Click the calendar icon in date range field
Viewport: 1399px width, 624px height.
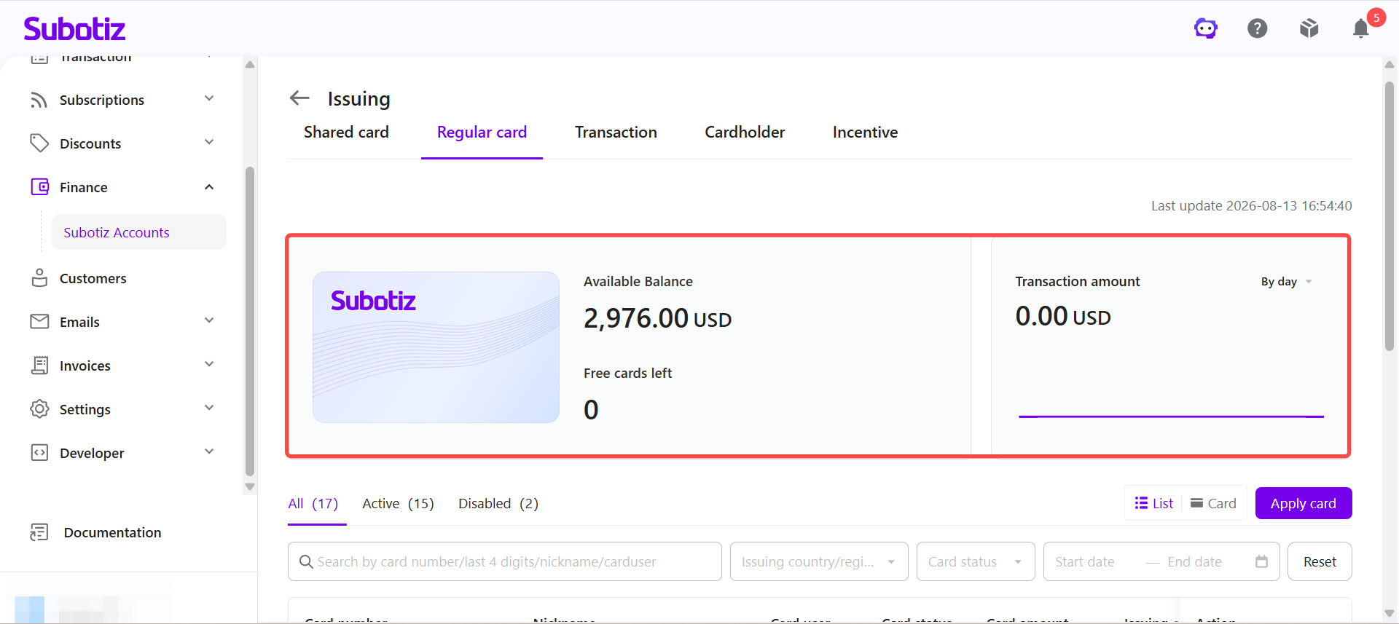tap(1261, 561)
